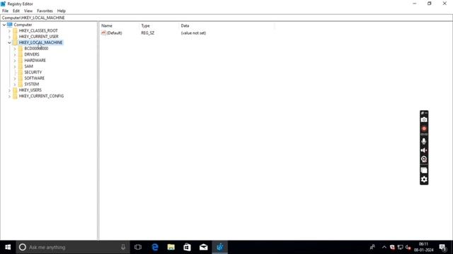Click the Name column header
Image resolution: width=453 pixels, height=254 pixels.
pos(119,25)
